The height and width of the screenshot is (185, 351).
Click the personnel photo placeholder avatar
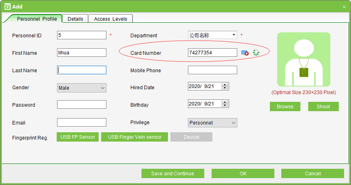click(303, 59)
